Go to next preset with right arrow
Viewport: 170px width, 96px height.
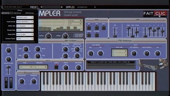(62, 7)
